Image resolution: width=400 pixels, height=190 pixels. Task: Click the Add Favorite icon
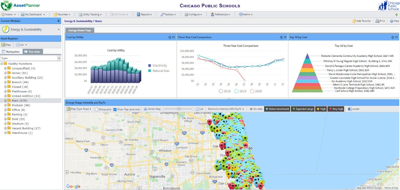[354, 21]
